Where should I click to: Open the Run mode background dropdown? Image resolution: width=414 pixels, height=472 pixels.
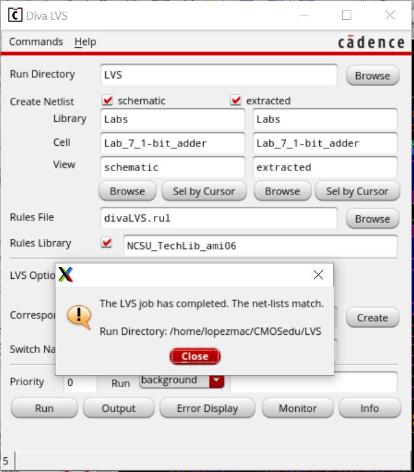tap(182, 380)
